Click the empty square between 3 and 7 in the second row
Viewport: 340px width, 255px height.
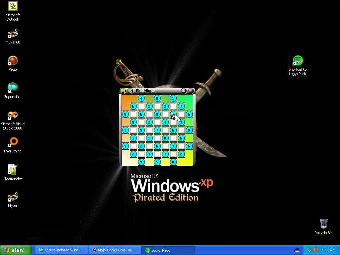[173, 106]
